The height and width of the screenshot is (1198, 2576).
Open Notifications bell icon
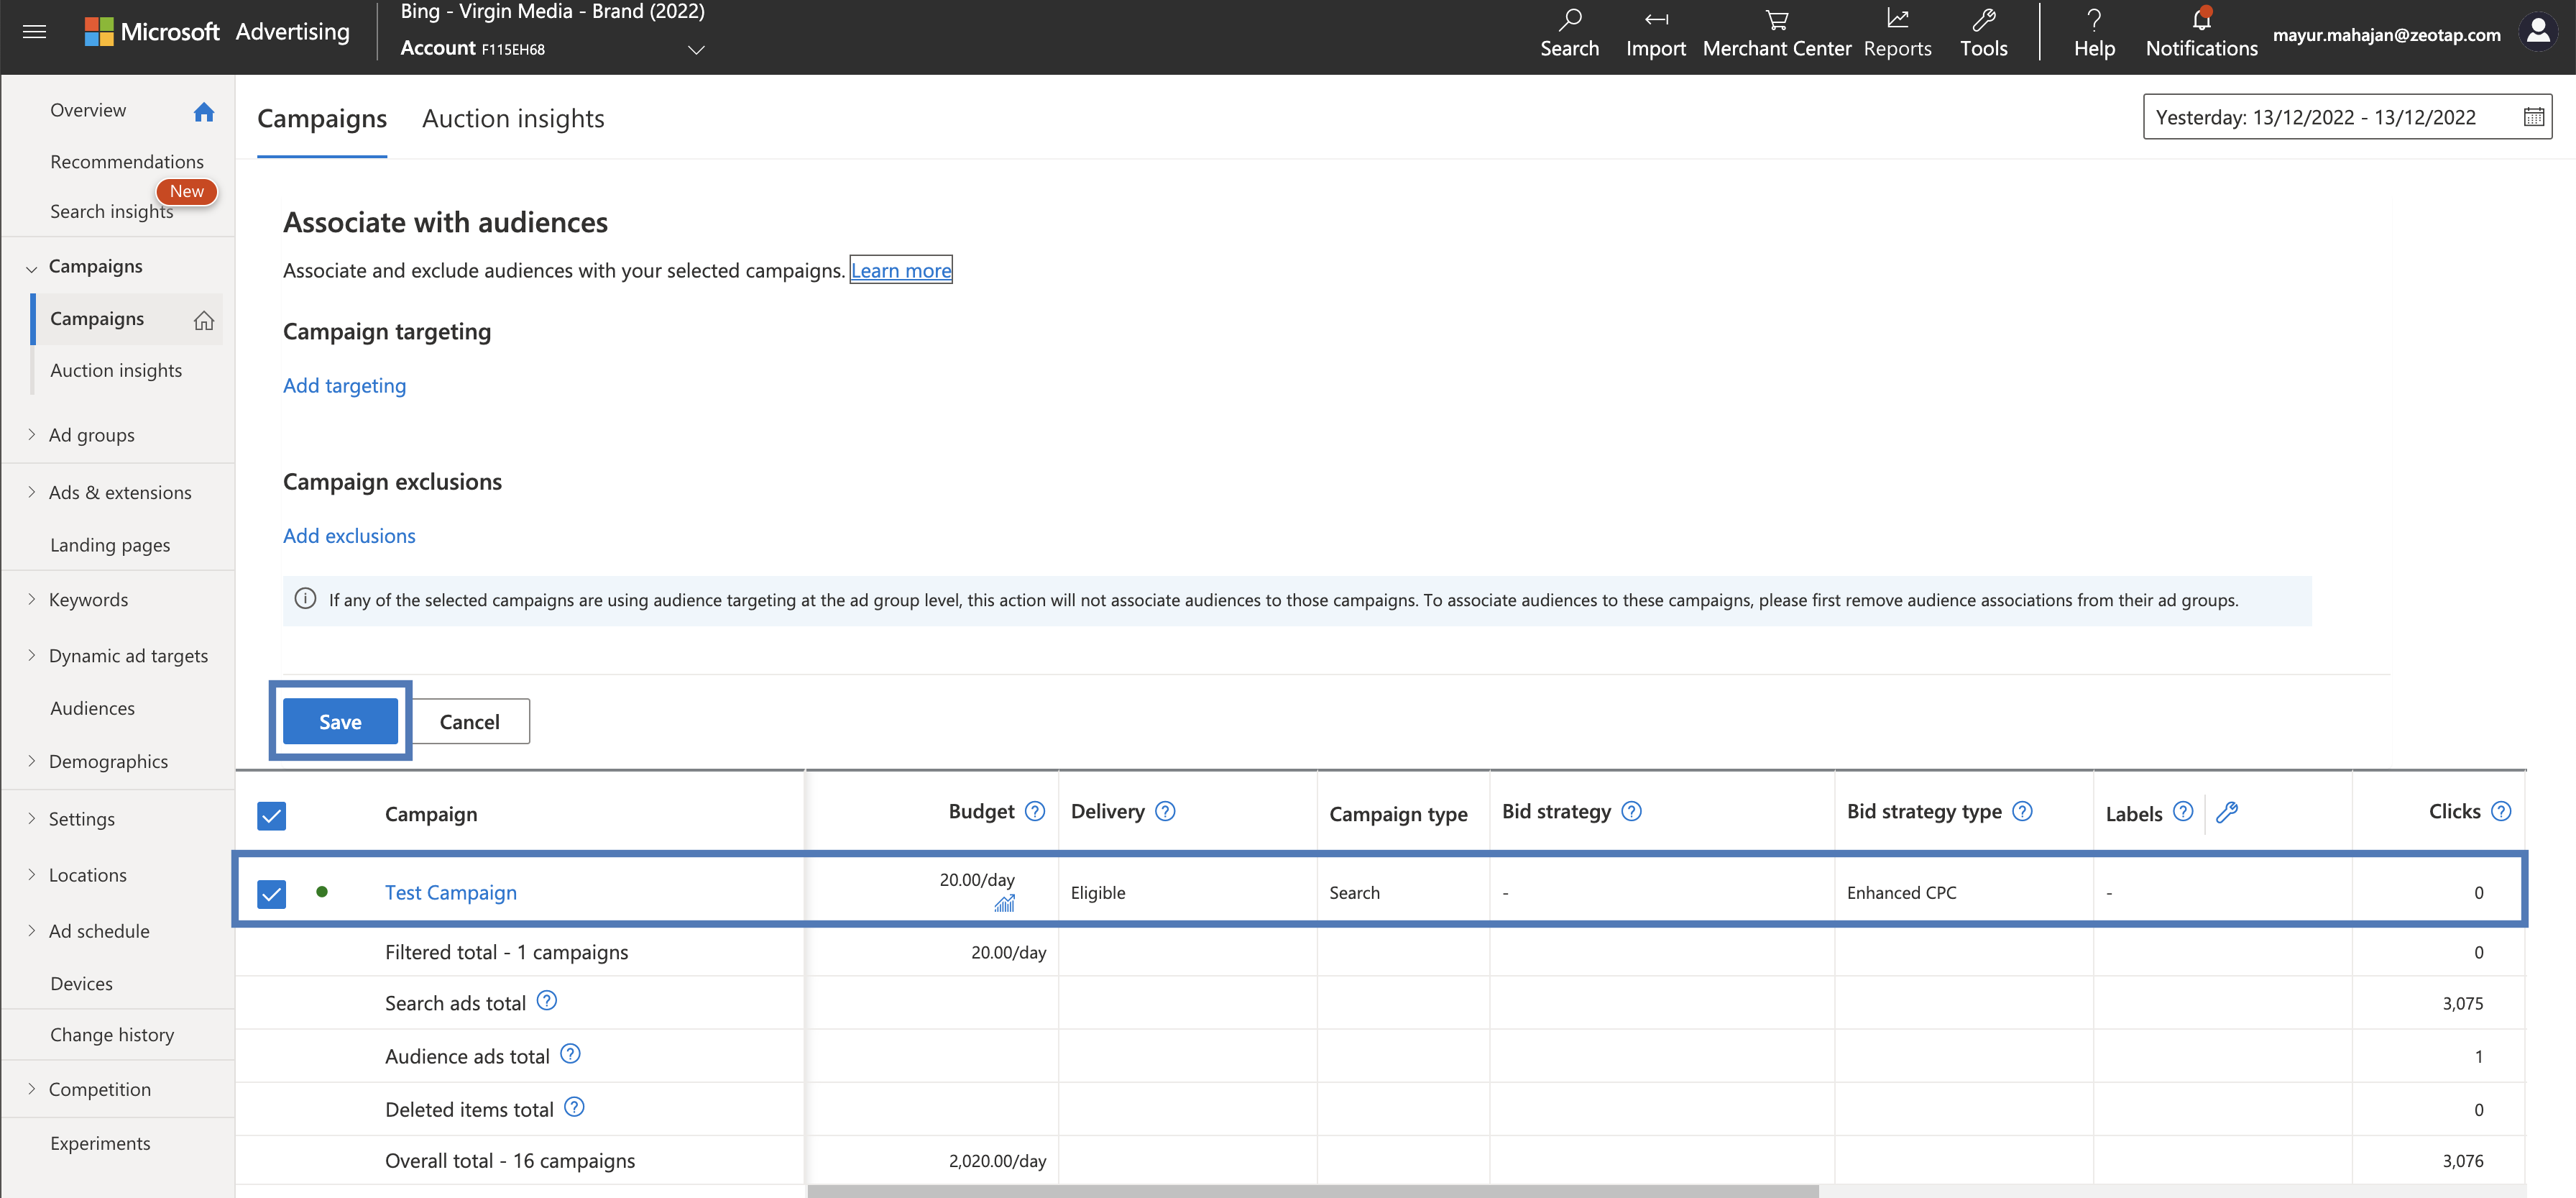(2200, 19)
